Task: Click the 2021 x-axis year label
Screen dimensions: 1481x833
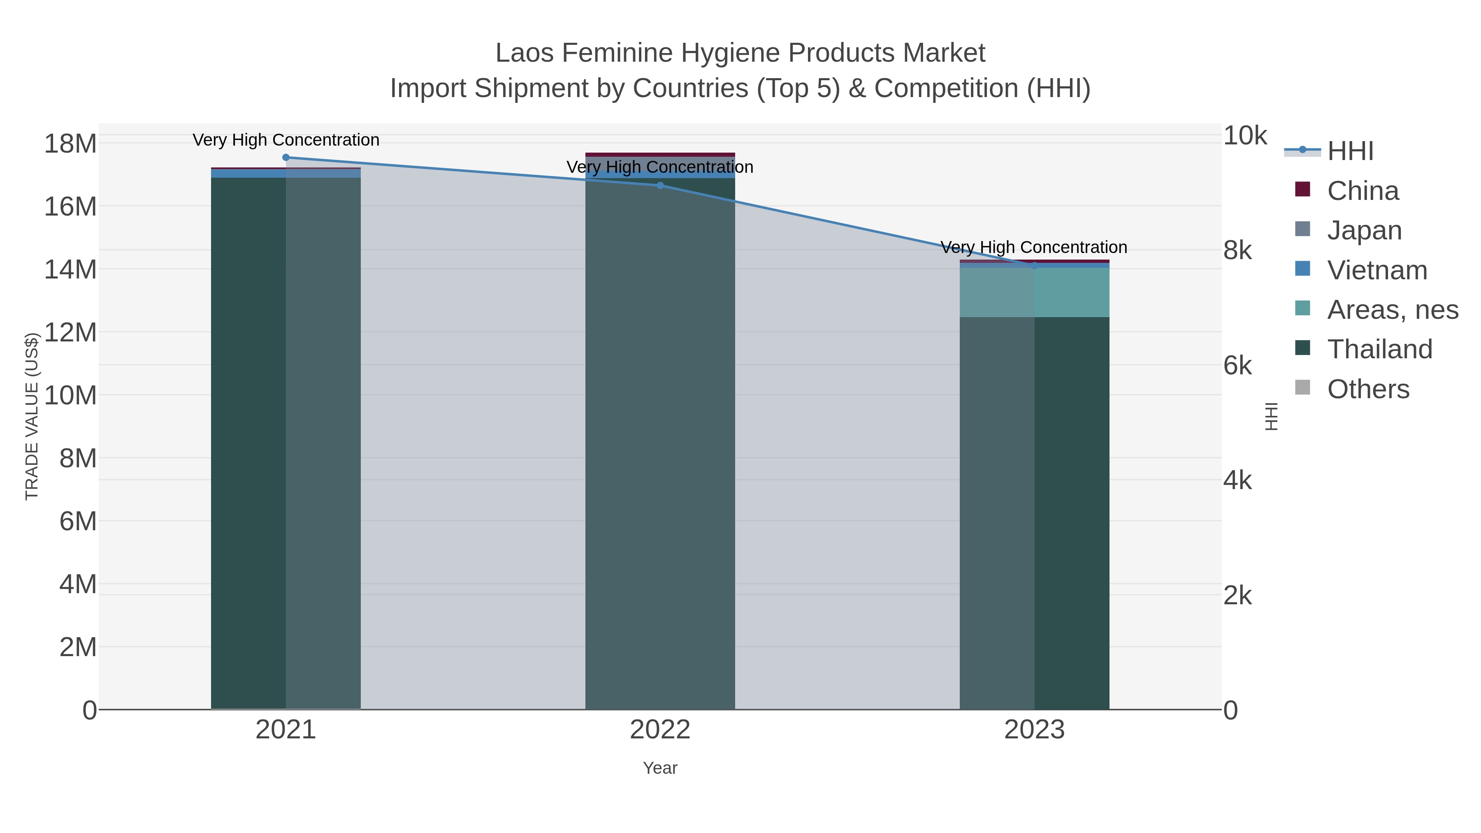Action: 286,730
